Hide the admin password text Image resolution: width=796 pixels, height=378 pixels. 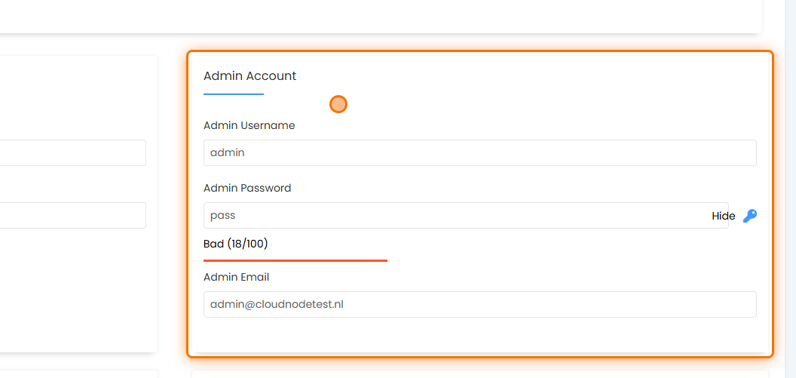tap(723, 216)
